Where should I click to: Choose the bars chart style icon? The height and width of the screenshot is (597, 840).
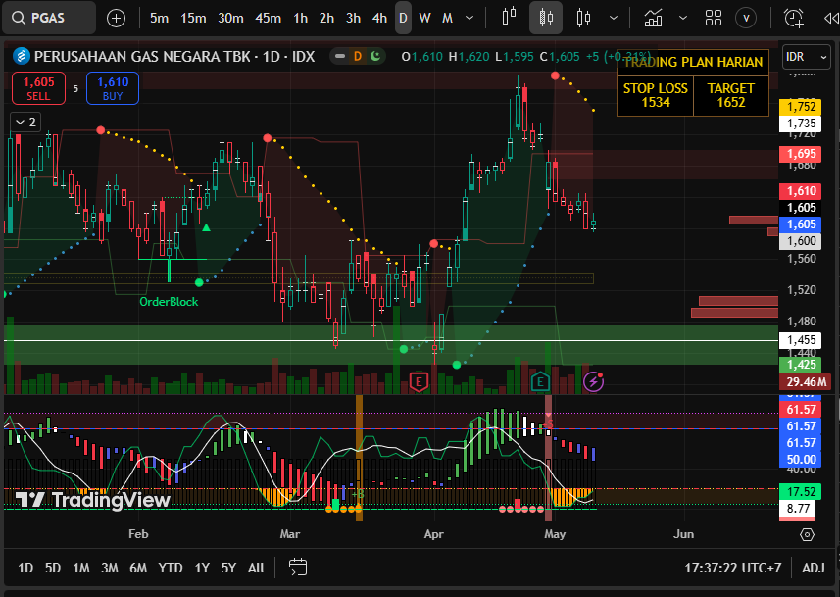pyautogui.click(x=509, y=17)
